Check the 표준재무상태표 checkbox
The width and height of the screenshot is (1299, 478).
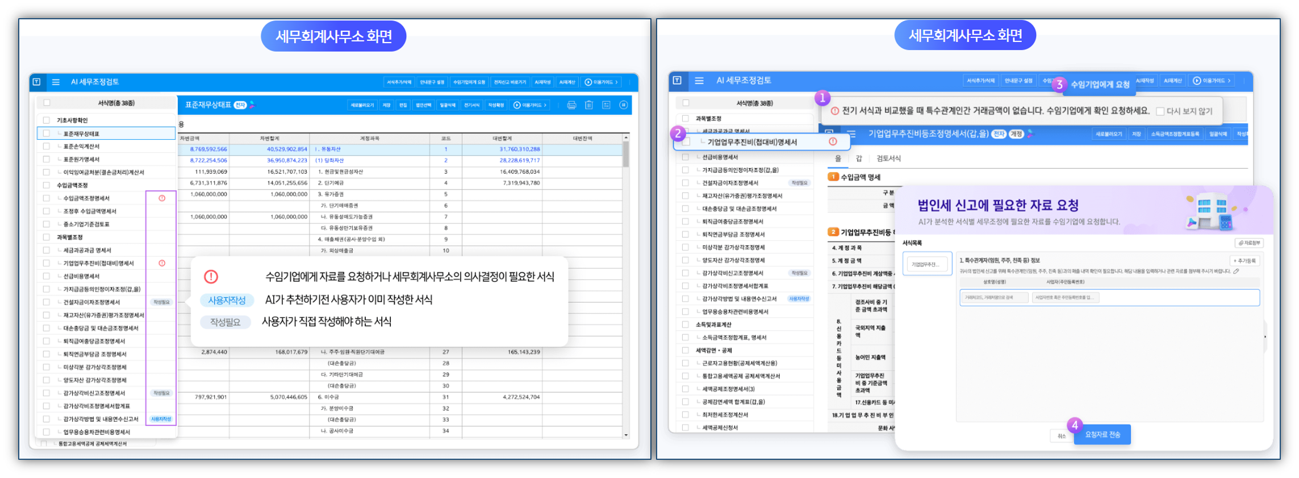click(47, 133)
